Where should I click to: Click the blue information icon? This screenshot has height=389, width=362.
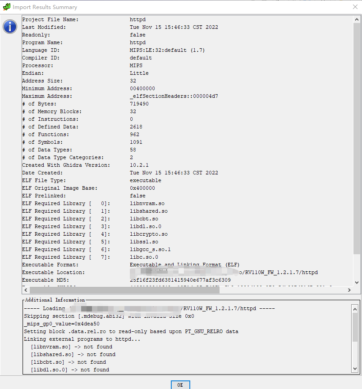pyautogui.click(x=10, y=27)
